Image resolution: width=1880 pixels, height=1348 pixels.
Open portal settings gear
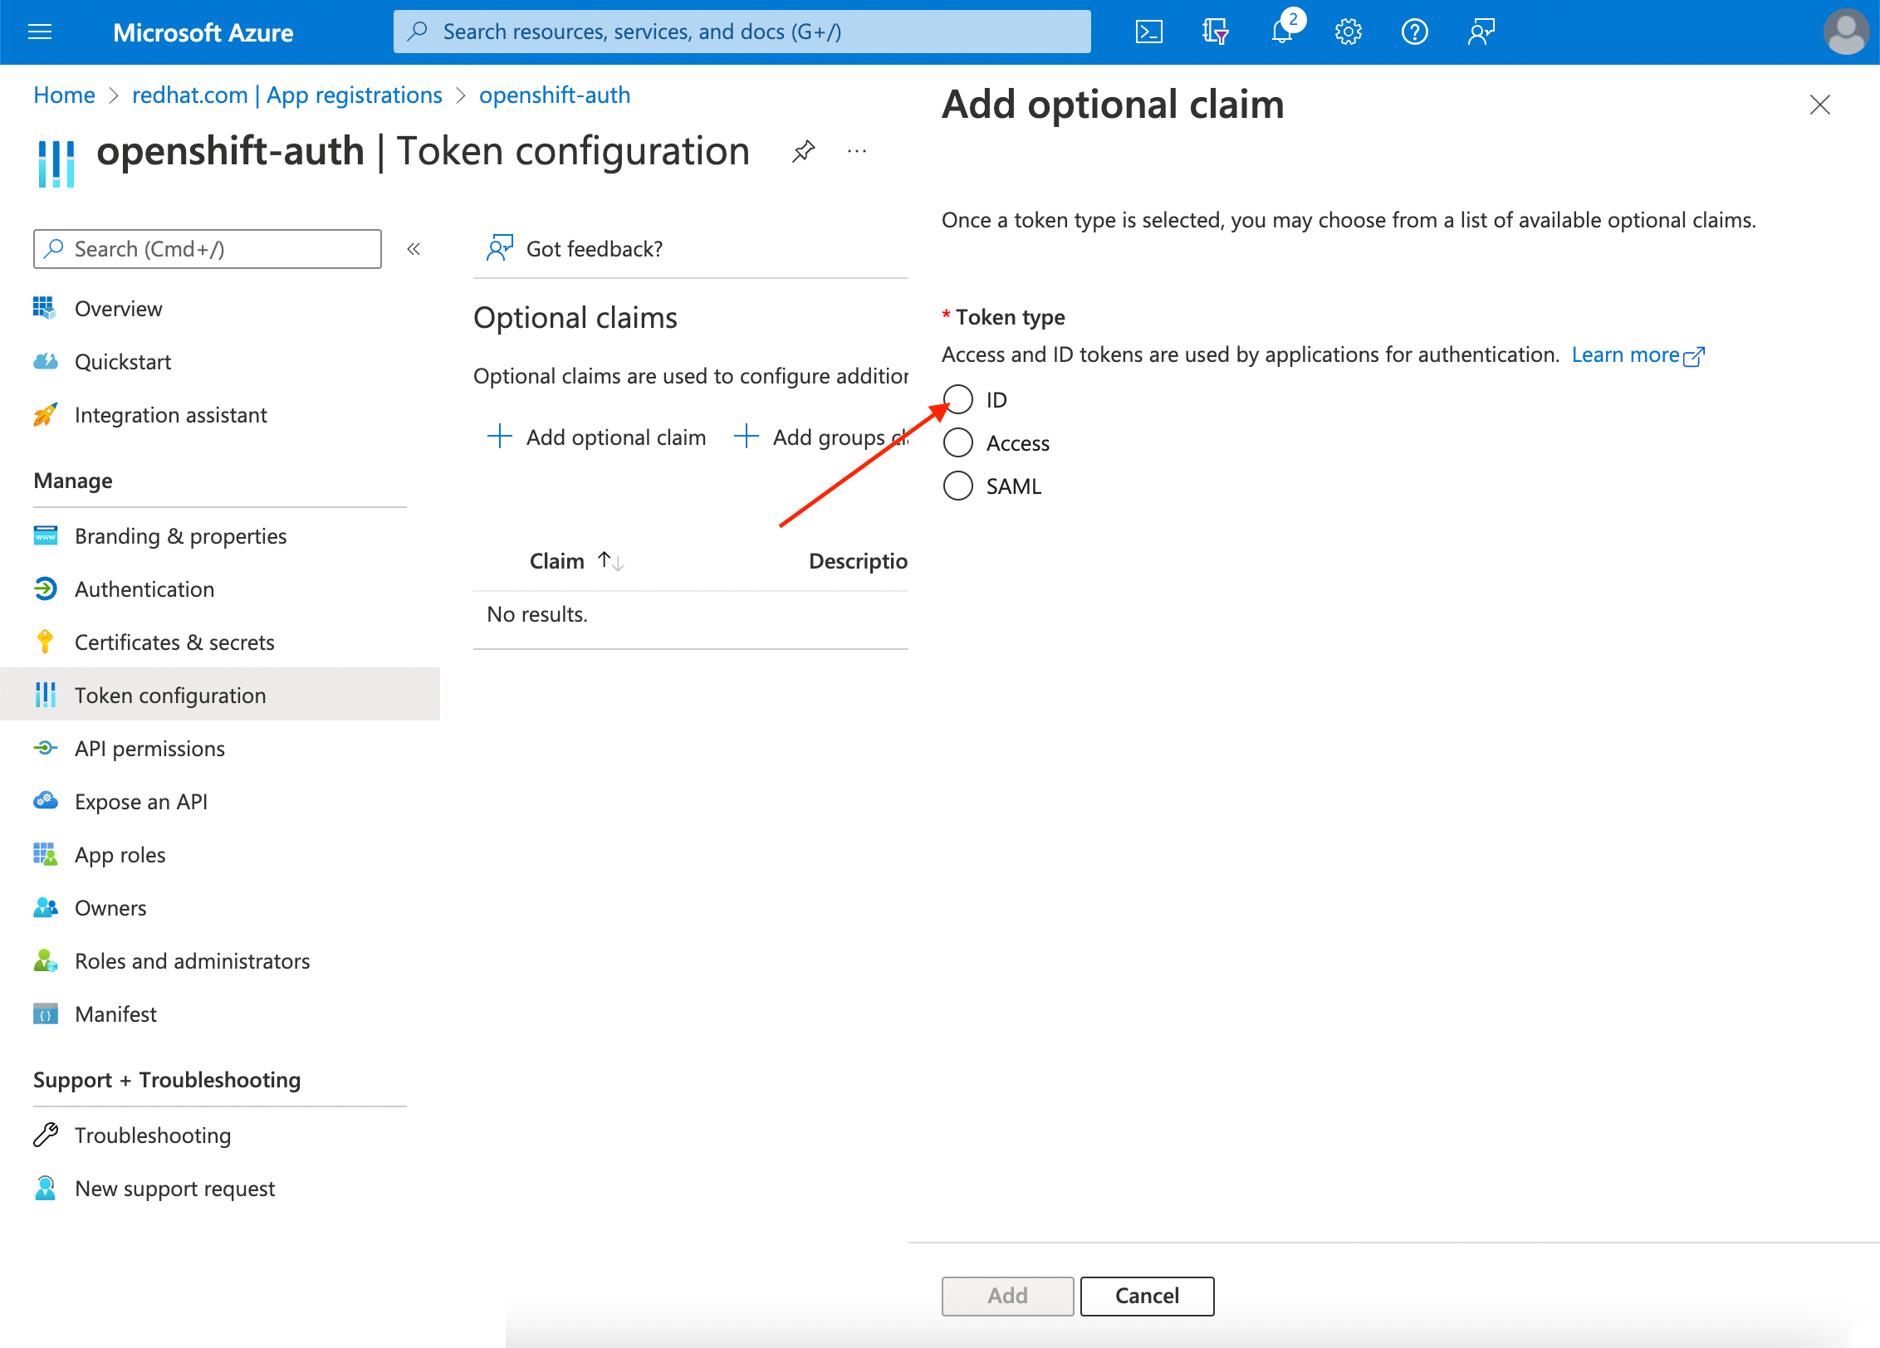(1348, 32)
